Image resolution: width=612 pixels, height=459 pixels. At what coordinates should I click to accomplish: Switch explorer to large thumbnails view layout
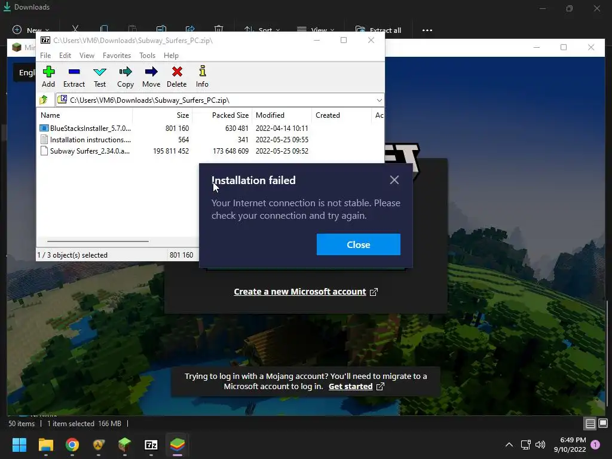(603, 423)
